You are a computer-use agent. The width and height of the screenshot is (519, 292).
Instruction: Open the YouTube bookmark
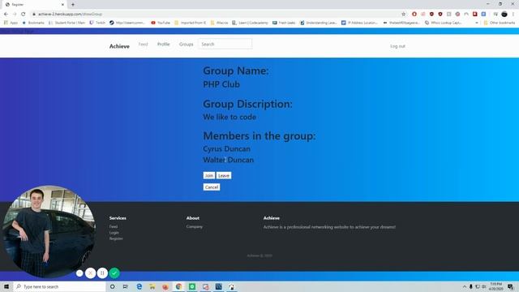coord(161,23)
